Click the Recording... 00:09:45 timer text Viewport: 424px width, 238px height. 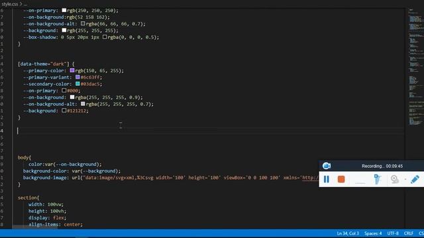382,166
